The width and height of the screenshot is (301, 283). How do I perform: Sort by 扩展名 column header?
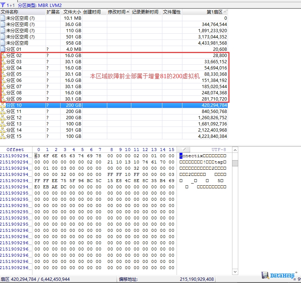coord(53,12)
